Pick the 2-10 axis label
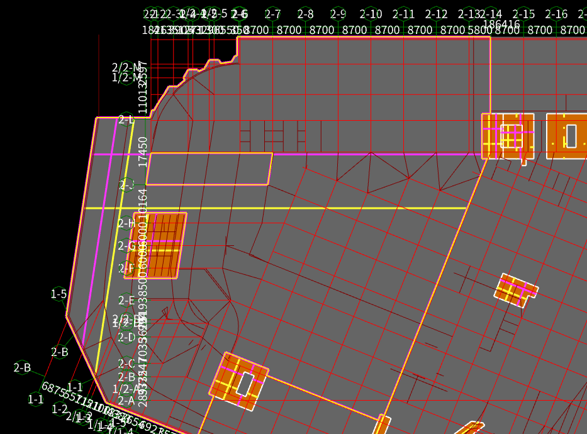This screenshot has width=587, height=434. (371, 14)
